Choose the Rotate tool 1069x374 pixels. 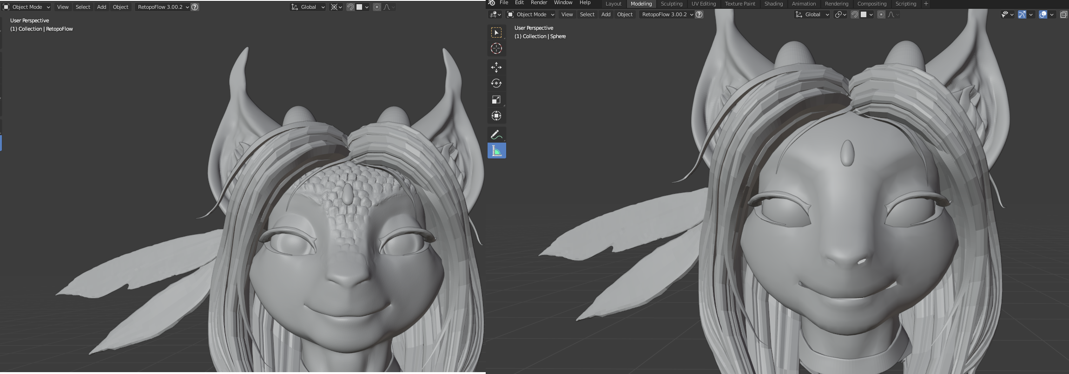click(x=496, y=84)
